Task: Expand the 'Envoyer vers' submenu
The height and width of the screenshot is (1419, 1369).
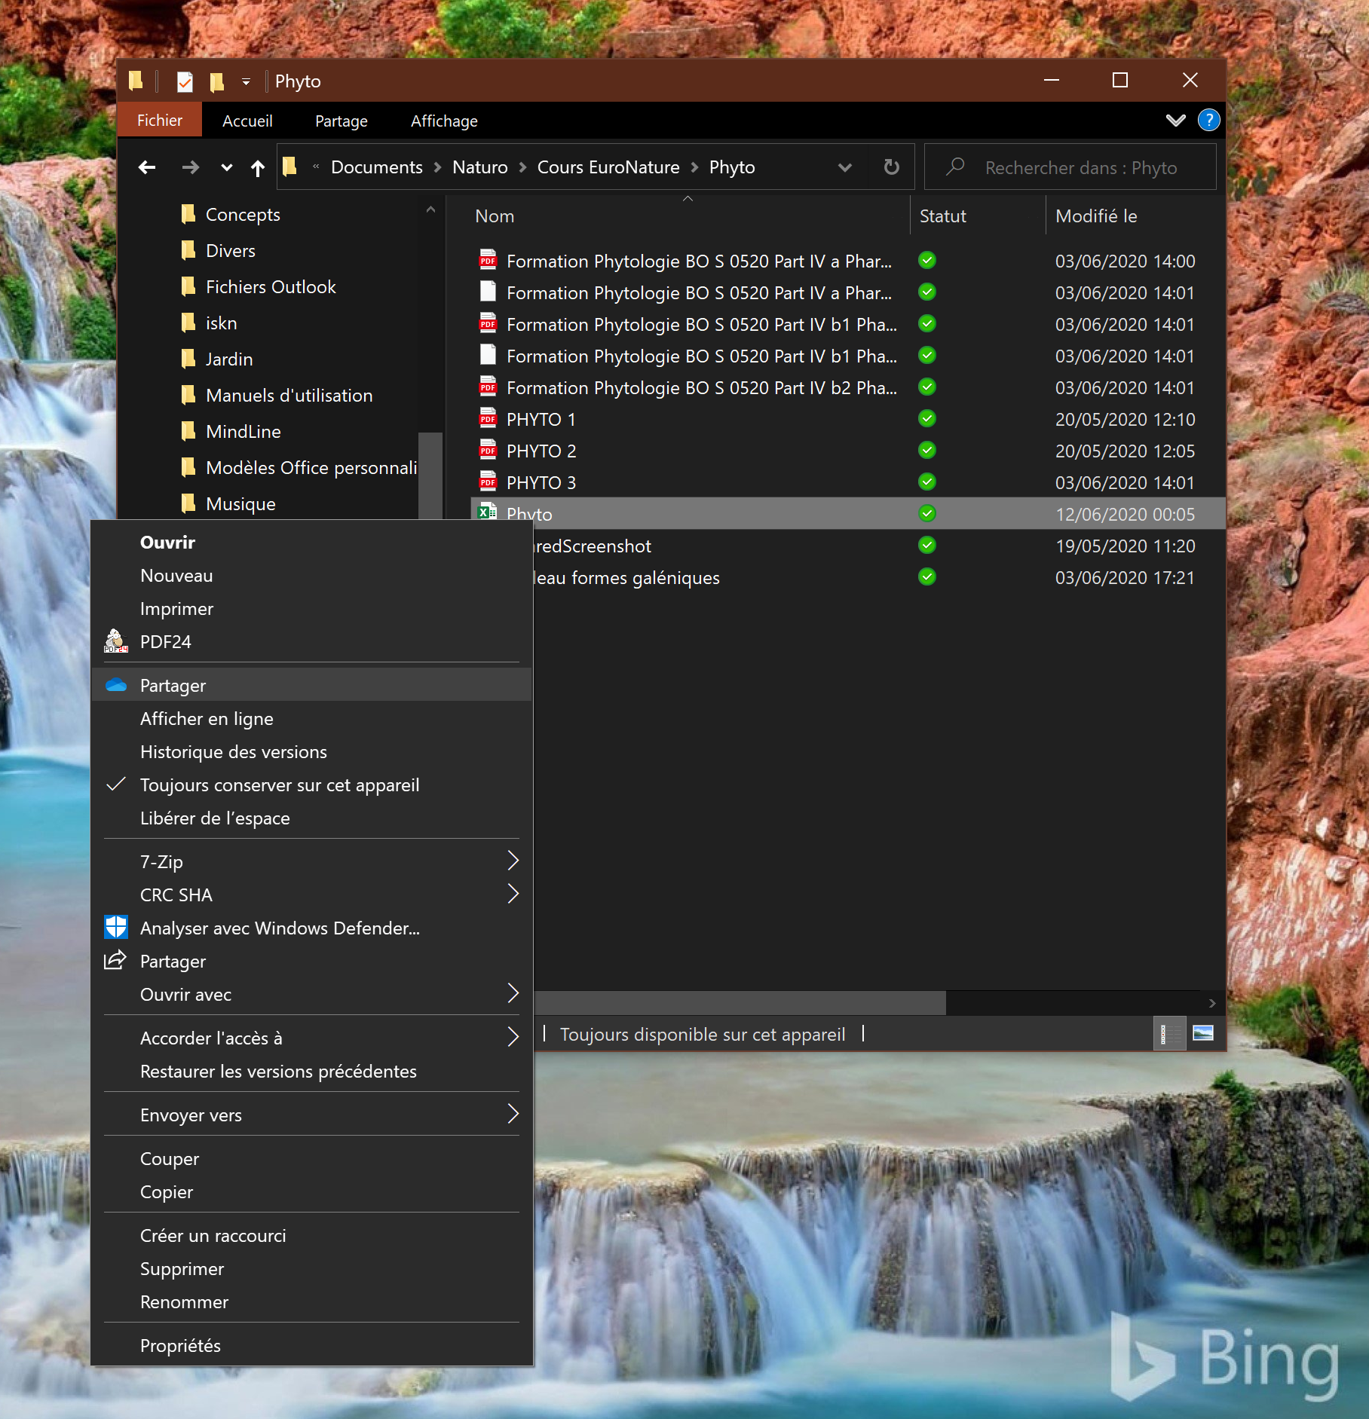Action: (513, 1114)
